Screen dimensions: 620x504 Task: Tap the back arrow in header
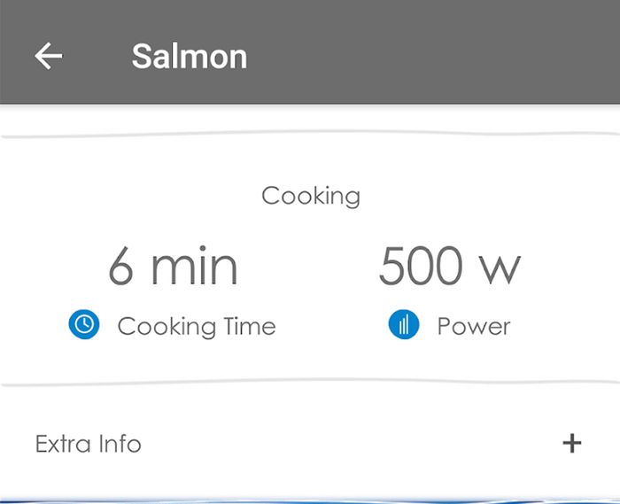(49, 56)
